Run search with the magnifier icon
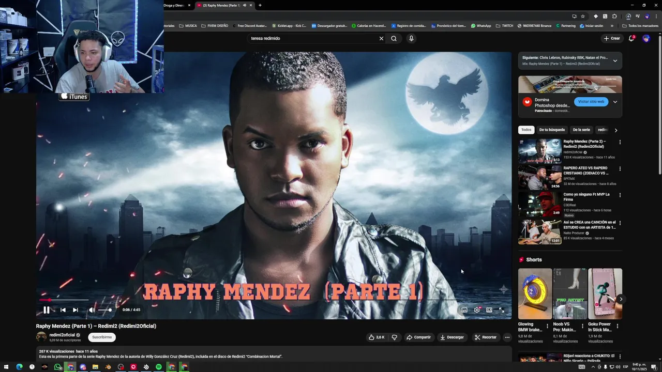Screen dimensions: 662x372 [x=394, y=38]
